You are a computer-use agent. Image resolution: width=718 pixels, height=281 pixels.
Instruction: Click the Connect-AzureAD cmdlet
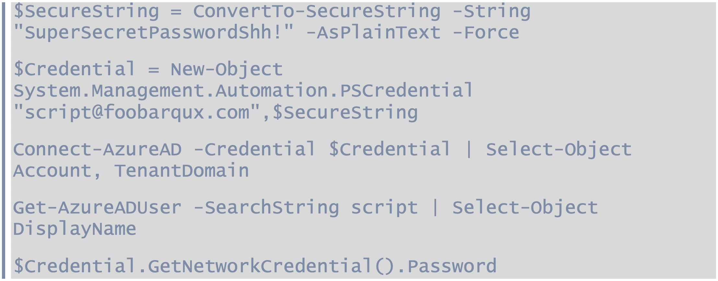[98, 149]
